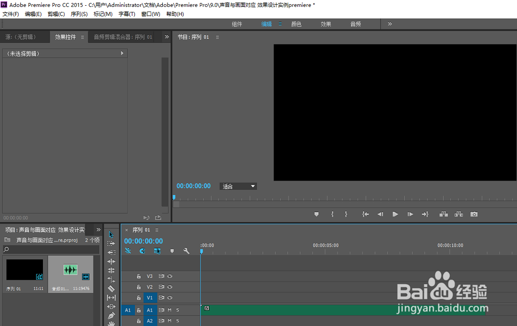517x326 pixels.
Task: Click the fx badge on audio clip
Action: 207,308
